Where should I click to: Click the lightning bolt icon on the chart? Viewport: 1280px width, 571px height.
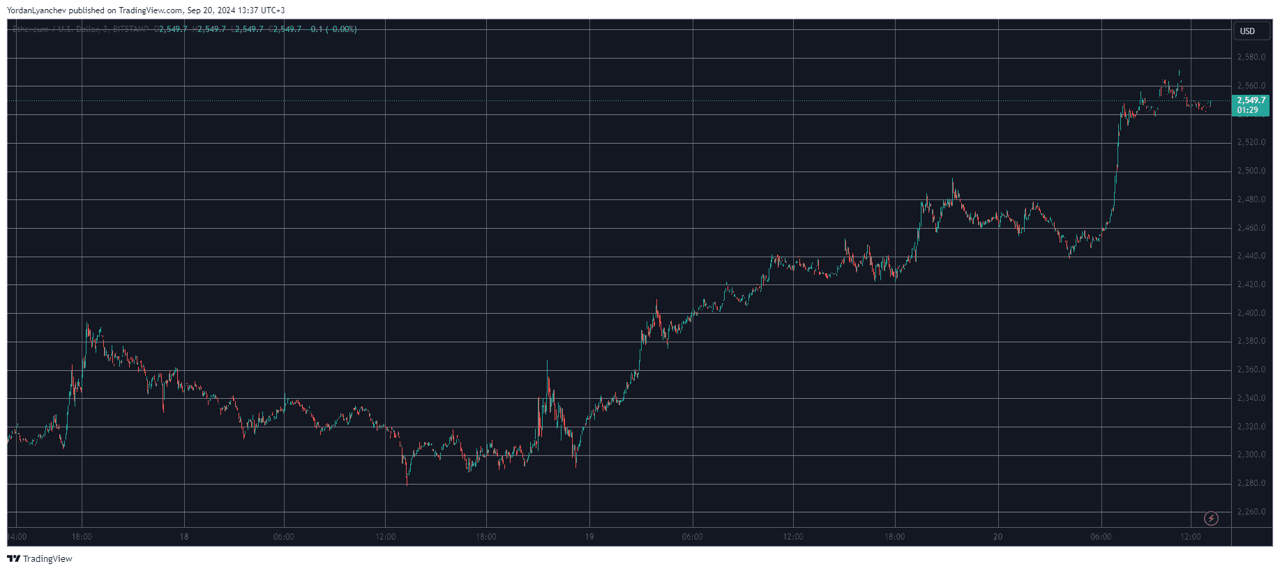(1212, 518)
